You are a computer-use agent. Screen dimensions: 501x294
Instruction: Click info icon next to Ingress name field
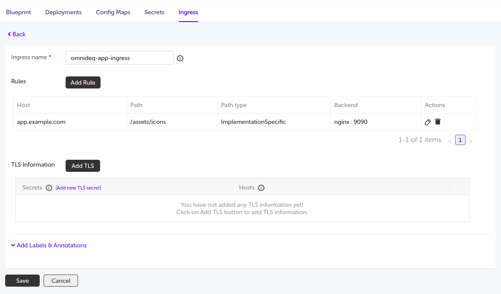pos(180,58)
